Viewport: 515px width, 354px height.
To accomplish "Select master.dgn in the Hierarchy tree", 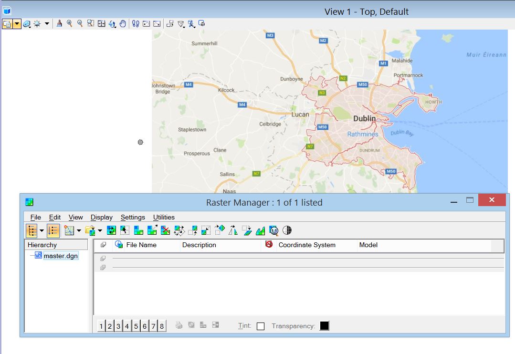I will [61, 256].
